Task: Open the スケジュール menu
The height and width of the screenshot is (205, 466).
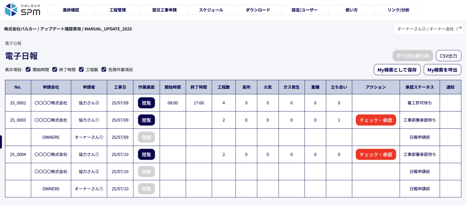Action: pos(211,10)
